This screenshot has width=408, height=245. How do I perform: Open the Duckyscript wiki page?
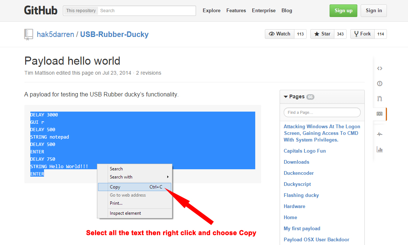click(297, 184)
